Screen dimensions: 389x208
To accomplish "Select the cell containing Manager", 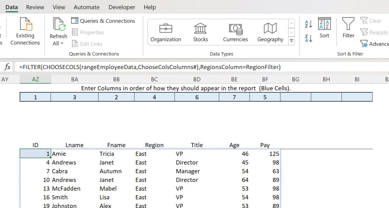I will pyautogui.click(x=197, y=171).
